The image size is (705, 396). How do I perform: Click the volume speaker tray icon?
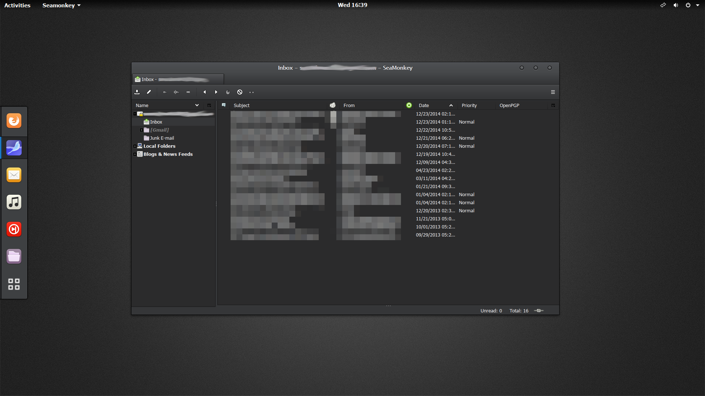(676, 5)
